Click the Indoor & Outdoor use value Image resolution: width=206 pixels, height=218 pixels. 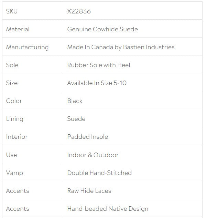[x=93, y=155]
